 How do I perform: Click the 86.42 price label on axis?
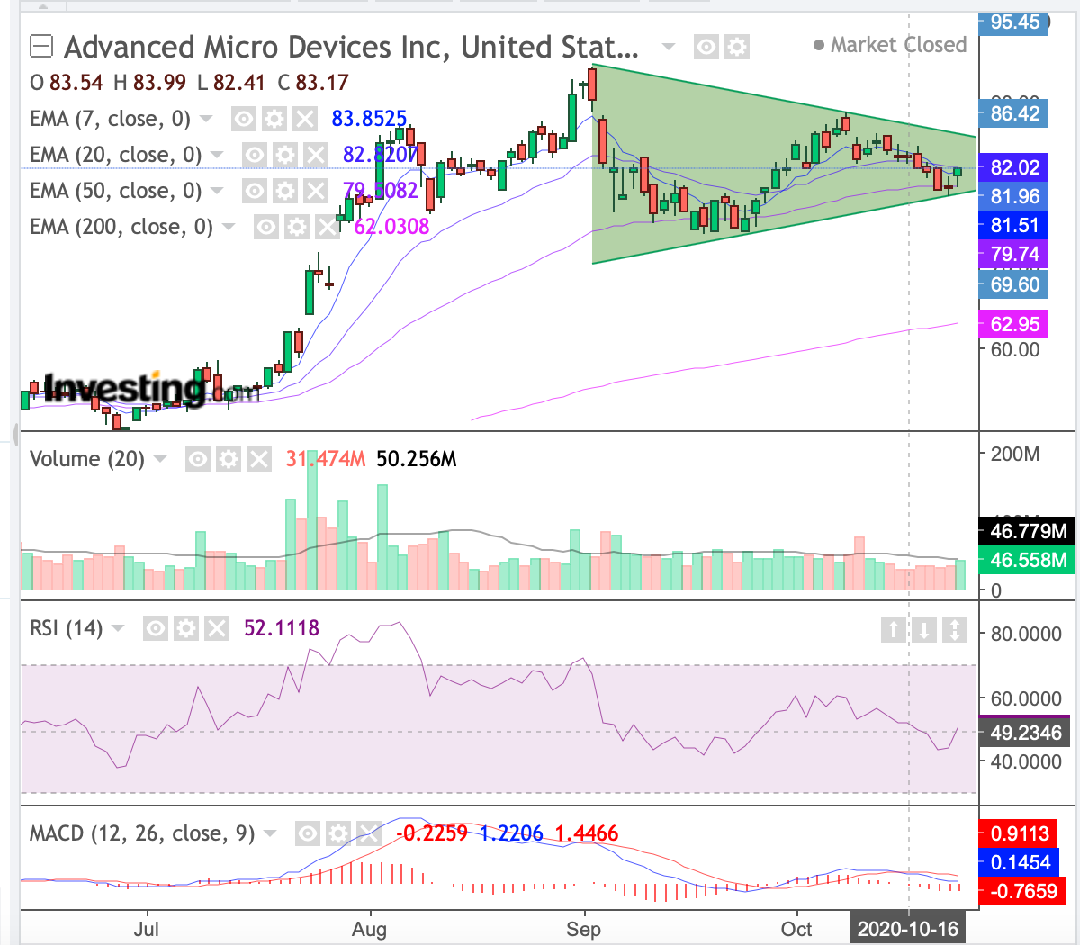(1014, 113)
